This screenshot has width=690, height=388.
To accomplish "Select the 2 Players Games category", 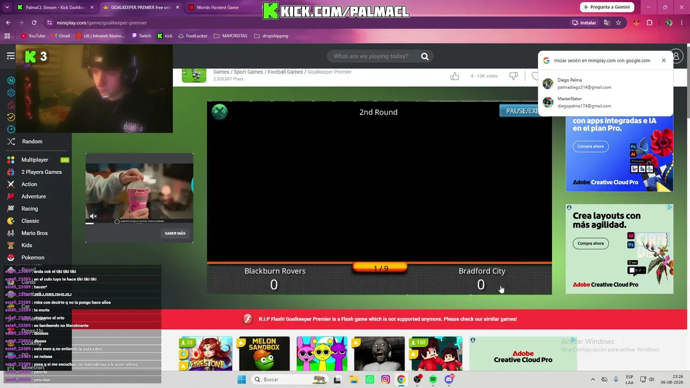I will pyautogui.click(x=42, y=172).
